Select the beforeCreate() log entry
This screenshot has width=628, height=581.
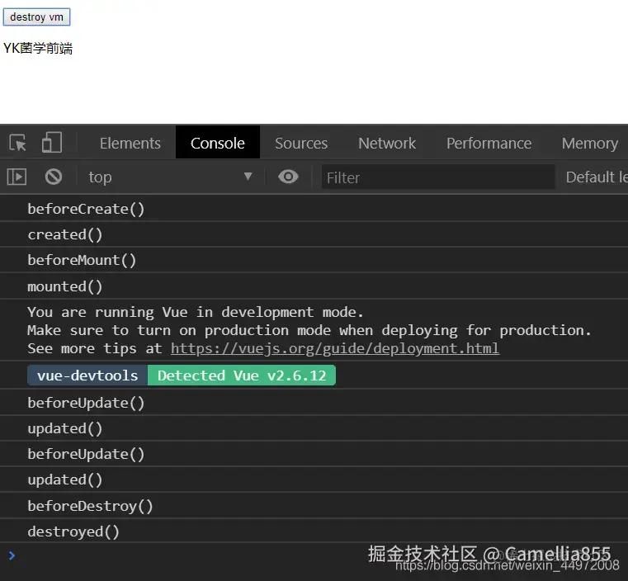(x=86, y=209)
